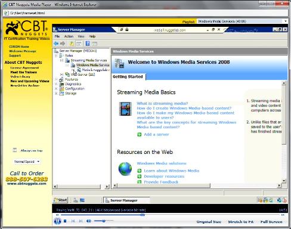Expand the Web Server (IIS) node

pyautogui.click(x=61, y=75)
